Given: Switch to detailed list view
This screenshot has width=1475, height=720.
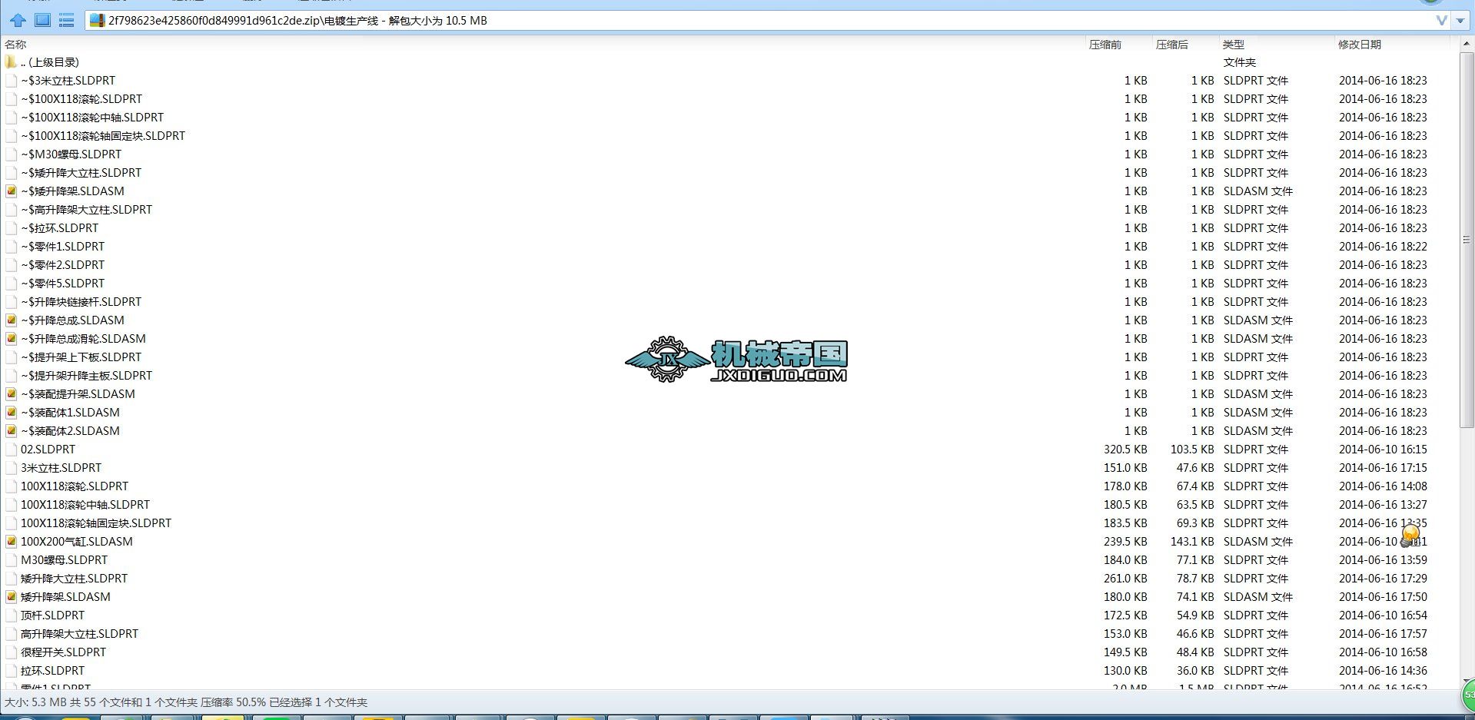Looking at the screenshot, I should 67,20.
